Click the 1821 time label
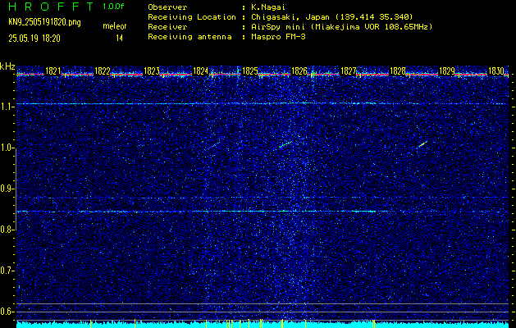The image size is (516, 328). pyautogui.click(x=53, y=71)
